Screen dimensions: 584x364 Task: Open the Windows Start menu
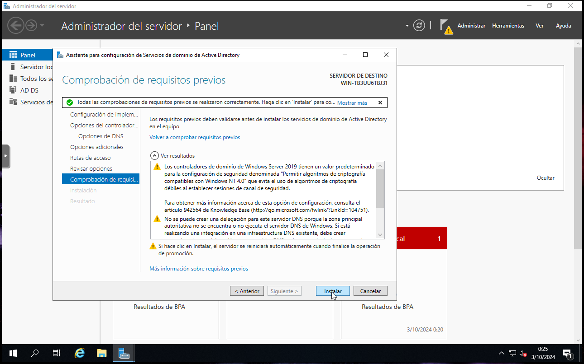click(x=13, y=353)
